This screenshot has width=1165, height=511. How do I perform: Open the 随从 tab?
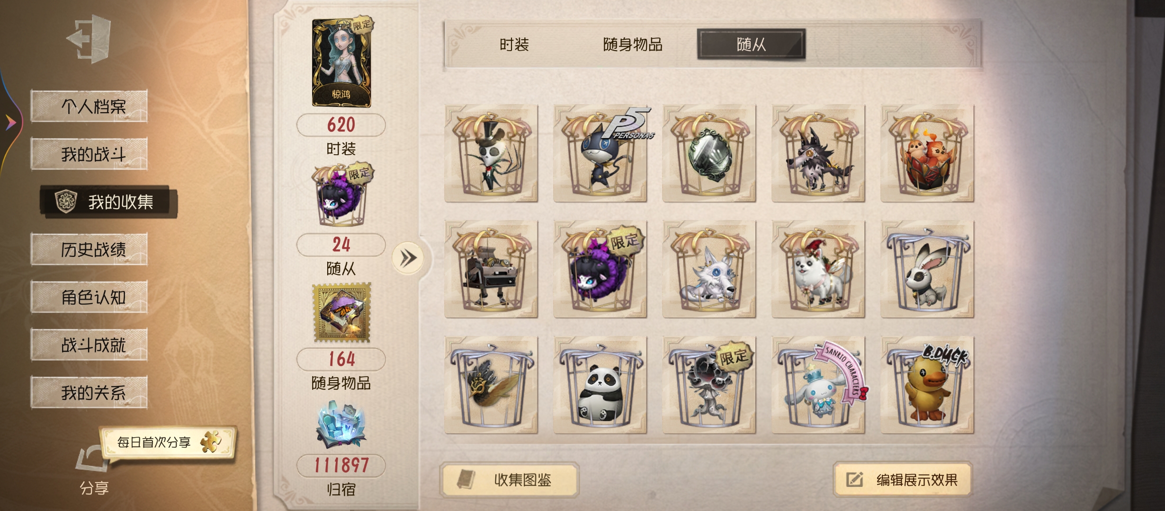pos(751,44)
